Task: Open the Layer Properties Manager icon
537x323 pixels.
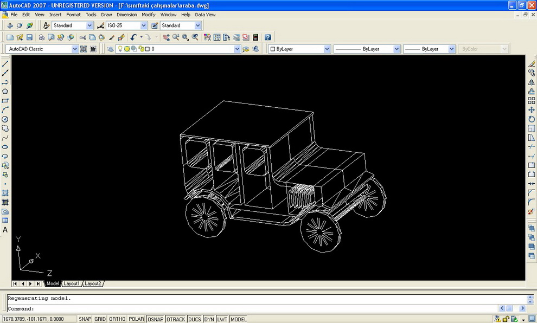Action: pyautogui.click(x=110, y=49)
